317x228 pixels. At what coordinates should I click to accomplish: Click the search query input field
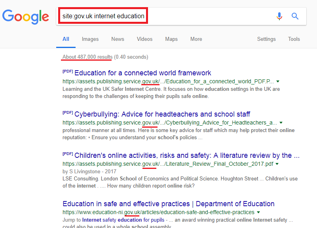pyautogui.click(x=181, y=16)
